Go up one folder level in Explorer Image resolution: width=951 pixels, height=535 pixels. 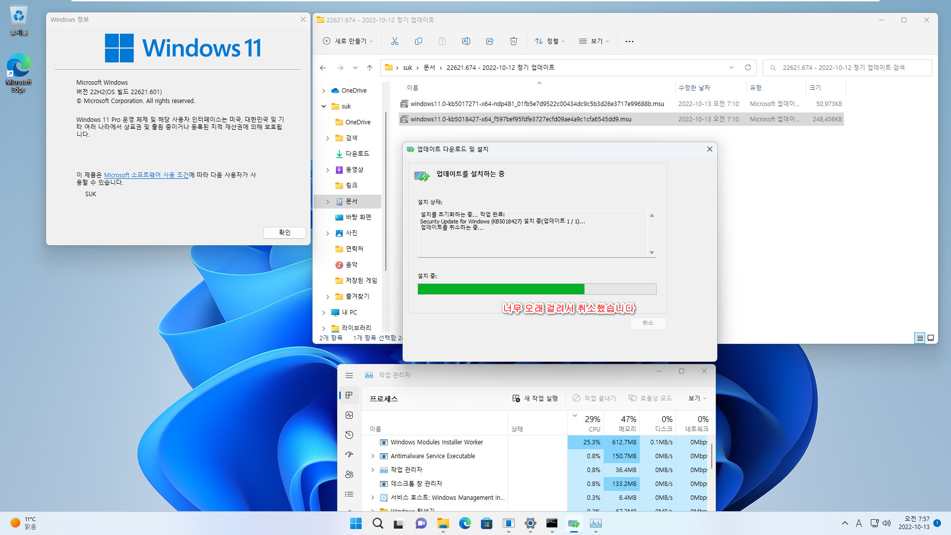point(370,68)
